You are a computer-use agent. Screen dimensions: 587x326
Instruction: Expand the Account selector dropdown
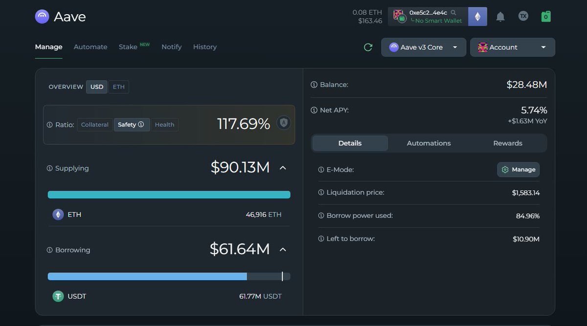[x=512, y=47]
